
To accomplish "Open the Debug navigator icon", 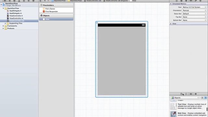I will click(24, 1).
